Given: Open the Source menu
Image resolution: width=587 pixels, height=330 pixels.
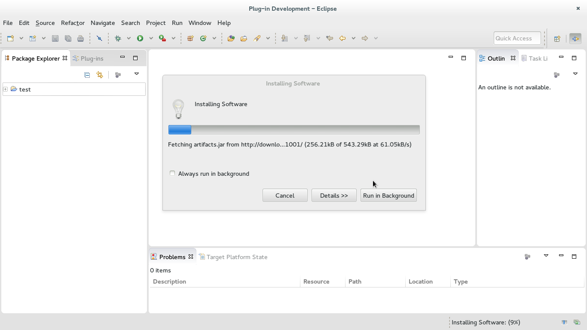Looking at the screenshot, I should coord(45,23).
